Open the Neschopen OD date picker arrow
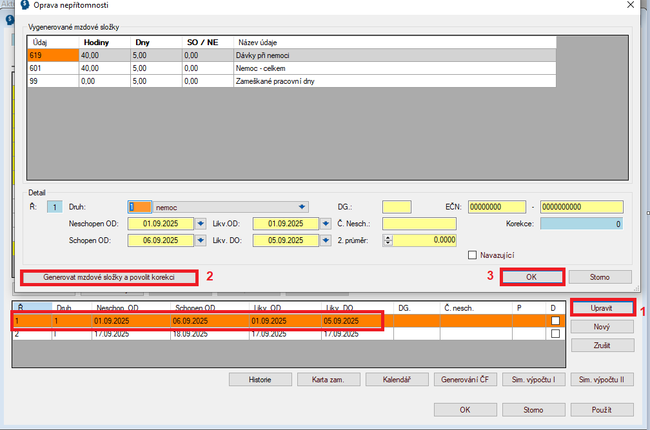Viewport: 650px width, 430px height. coord(200,224)
